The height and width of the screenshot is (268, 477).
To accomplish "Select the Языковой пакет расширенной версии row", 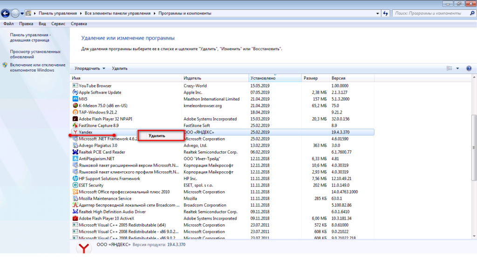I will tap(222, 165).
